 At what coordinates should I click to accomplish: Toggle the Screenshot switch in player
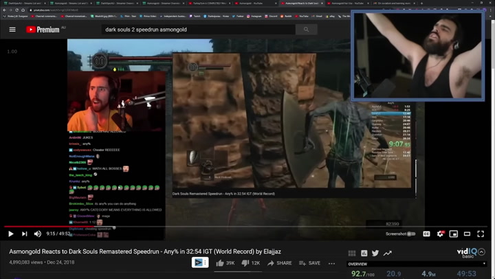coord(411,234)
